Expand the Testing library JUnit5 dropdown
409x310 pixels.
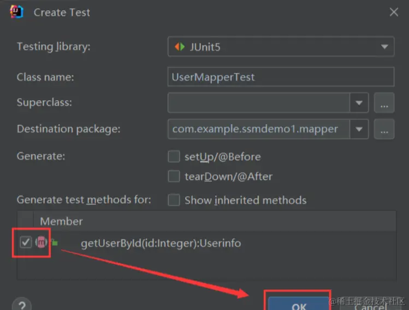[x=384, y=47]
